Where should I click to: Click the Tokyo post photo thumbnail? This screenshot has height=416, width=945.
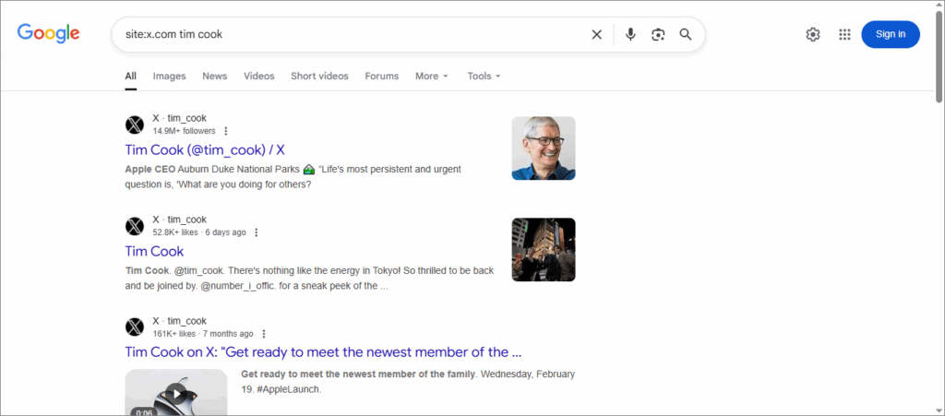pyautogui.click(x=544, y=249)
